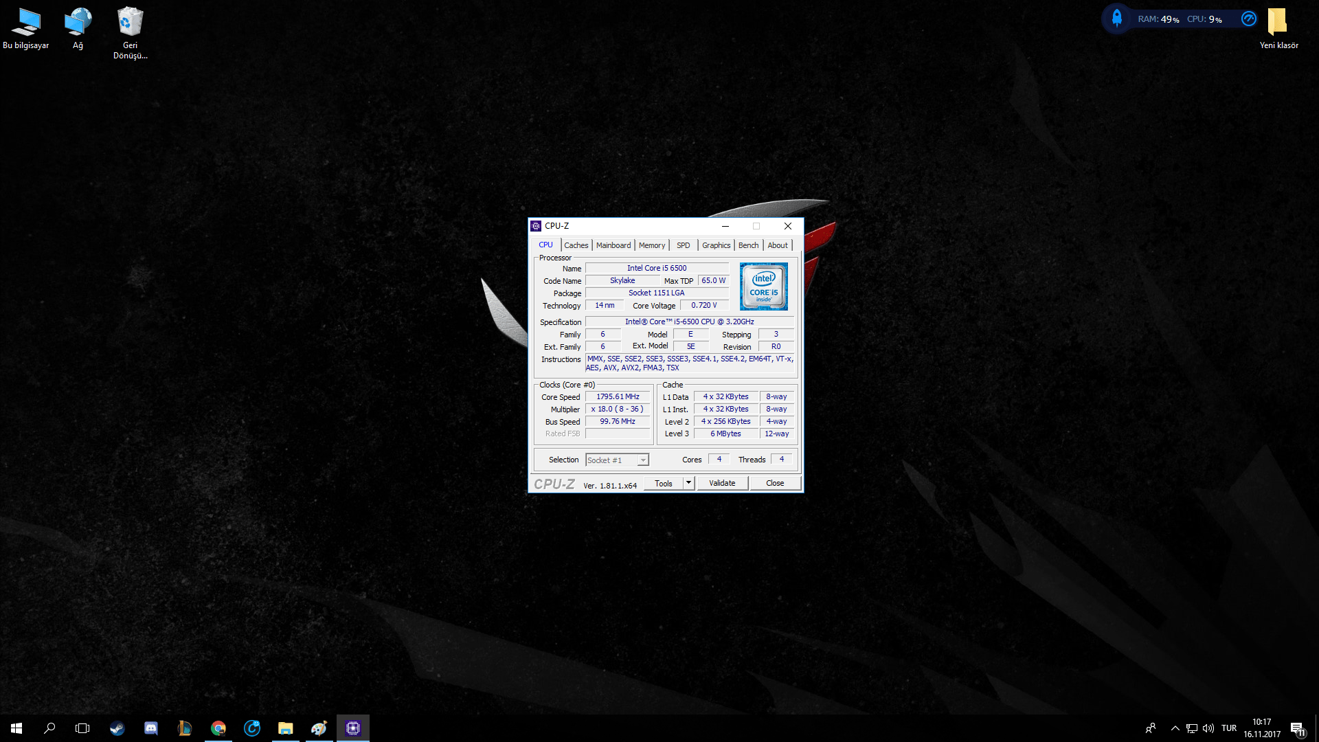Click the Intel Core i5 logo
Image resolution: width=1319 pixels, height=742 pixels.
point(763,286)
